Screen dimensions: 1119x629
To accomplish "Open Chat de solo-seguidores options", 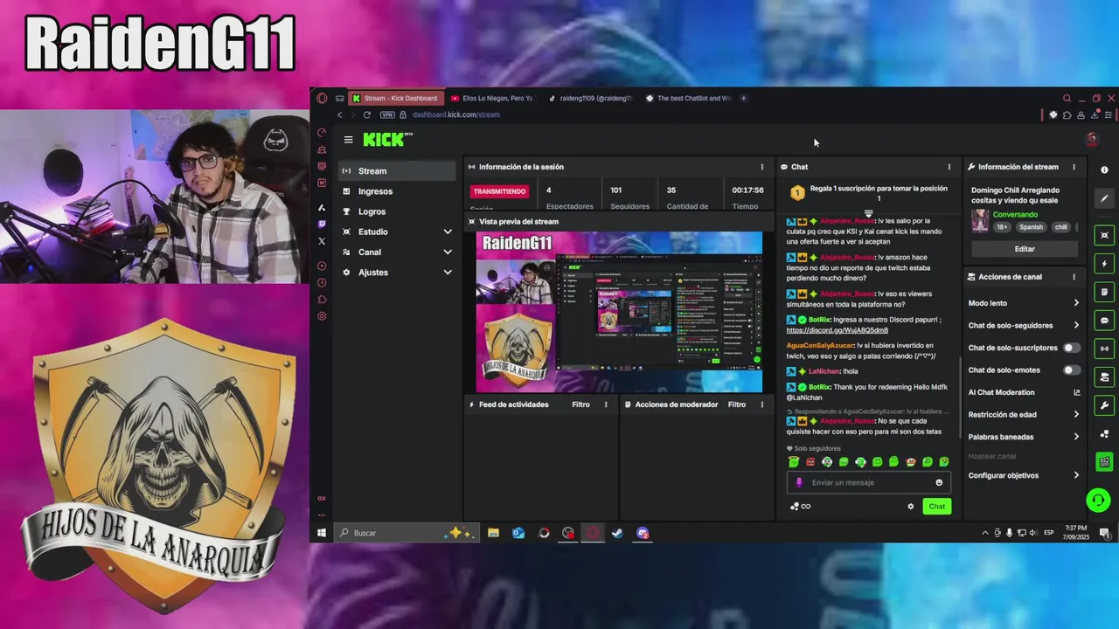I will click(x=1023, y=325).
